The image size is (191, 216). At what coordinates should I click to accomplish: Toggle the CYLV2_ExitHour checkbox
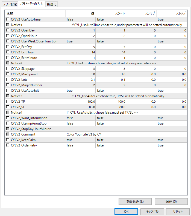8,52
